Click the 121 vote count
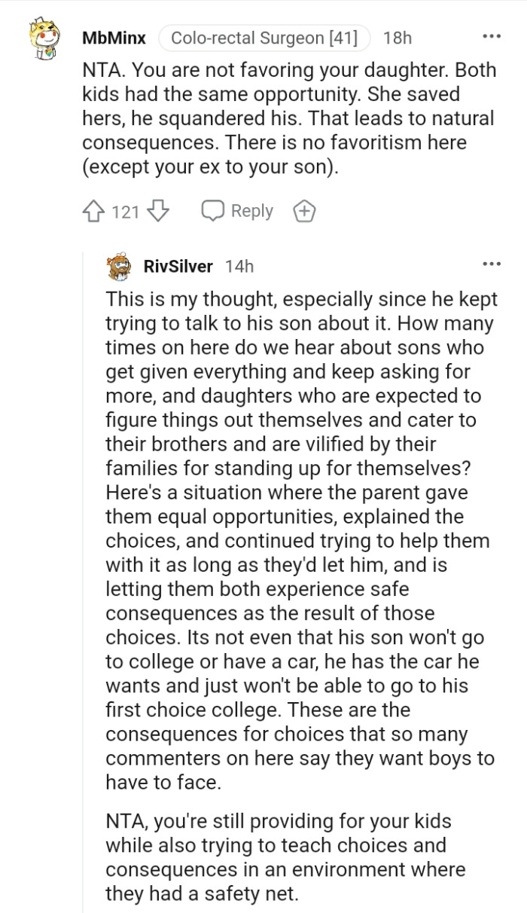Viewport: 527px width, 913px height. point(125,212)
